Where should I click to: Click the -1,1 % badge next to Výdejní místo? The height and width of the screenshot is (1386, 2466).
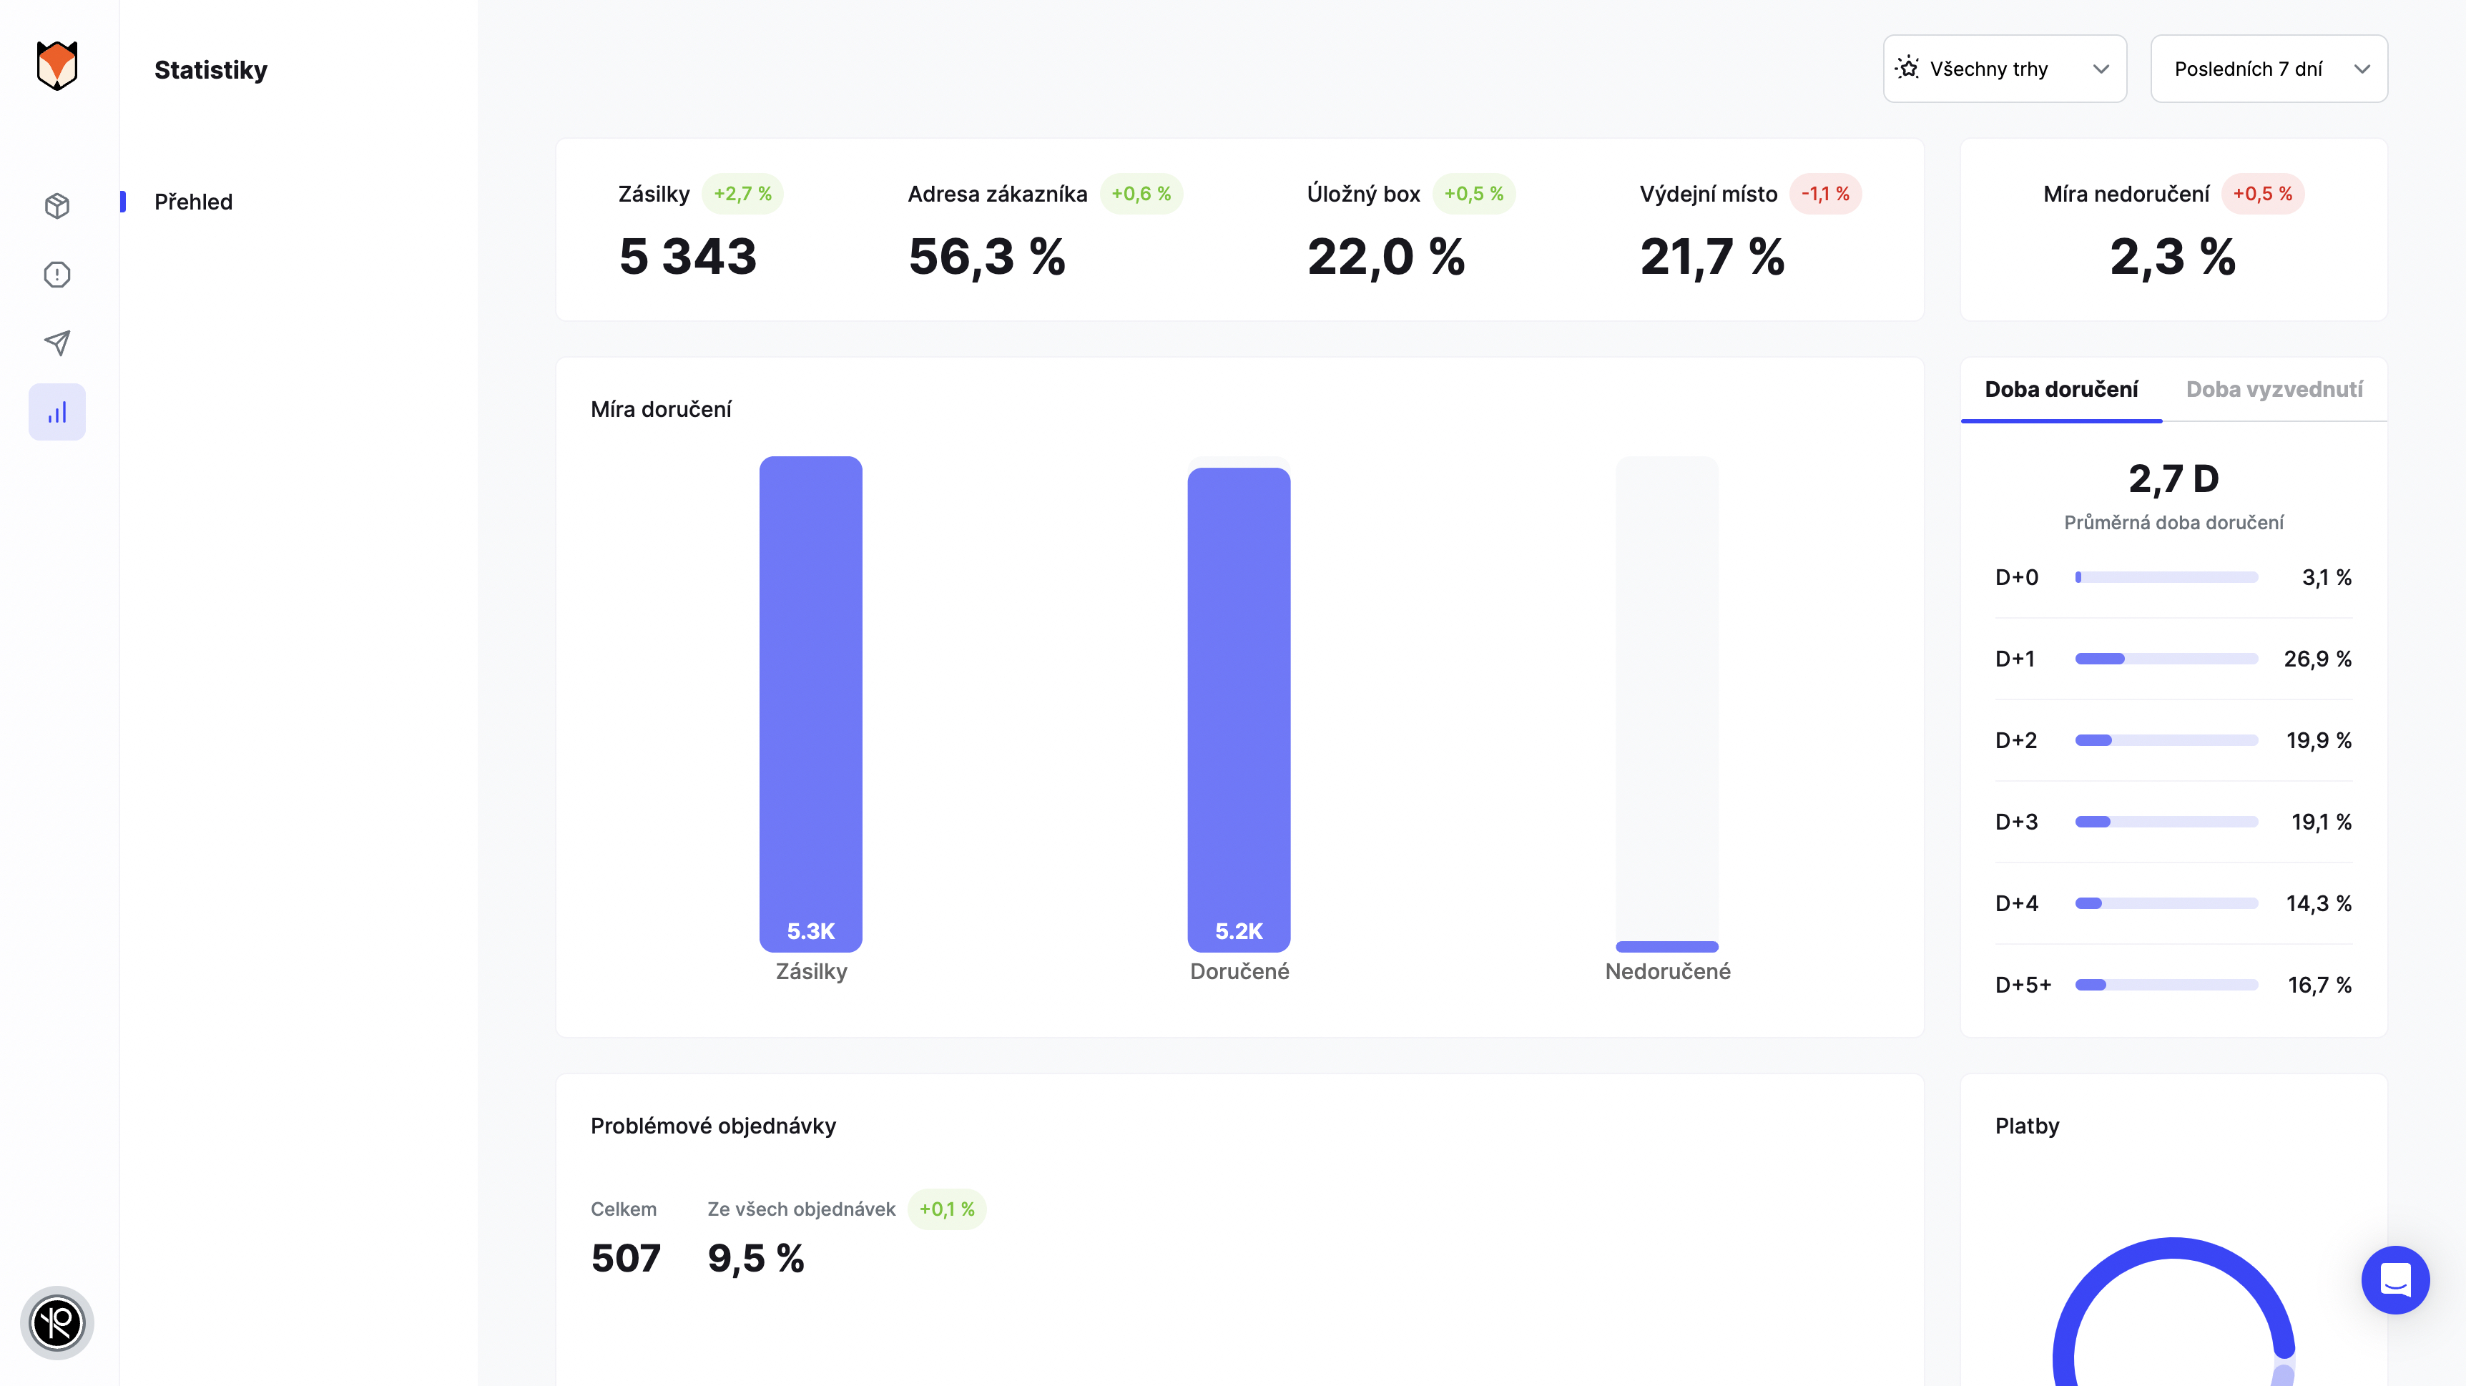(x=1824, y=195)
